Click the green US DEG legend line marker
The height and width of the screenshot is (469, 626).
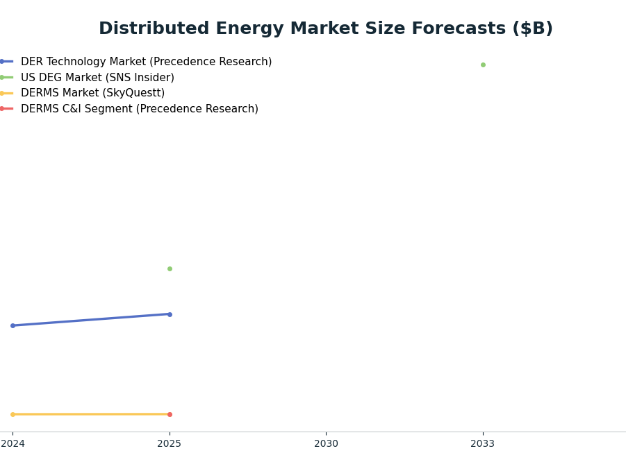(x=6, y=78)
